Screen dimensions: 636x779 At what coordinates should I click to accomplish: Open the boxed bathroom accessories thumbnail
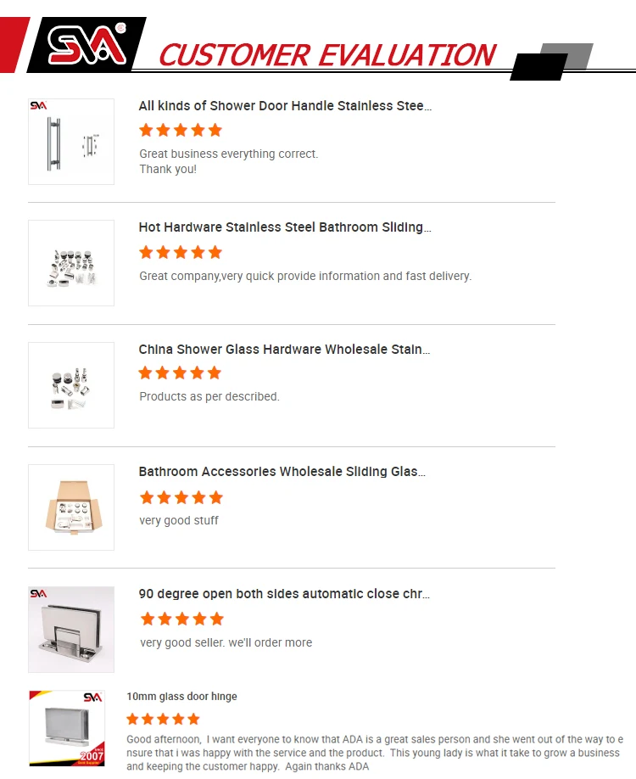tap(71, 507)
